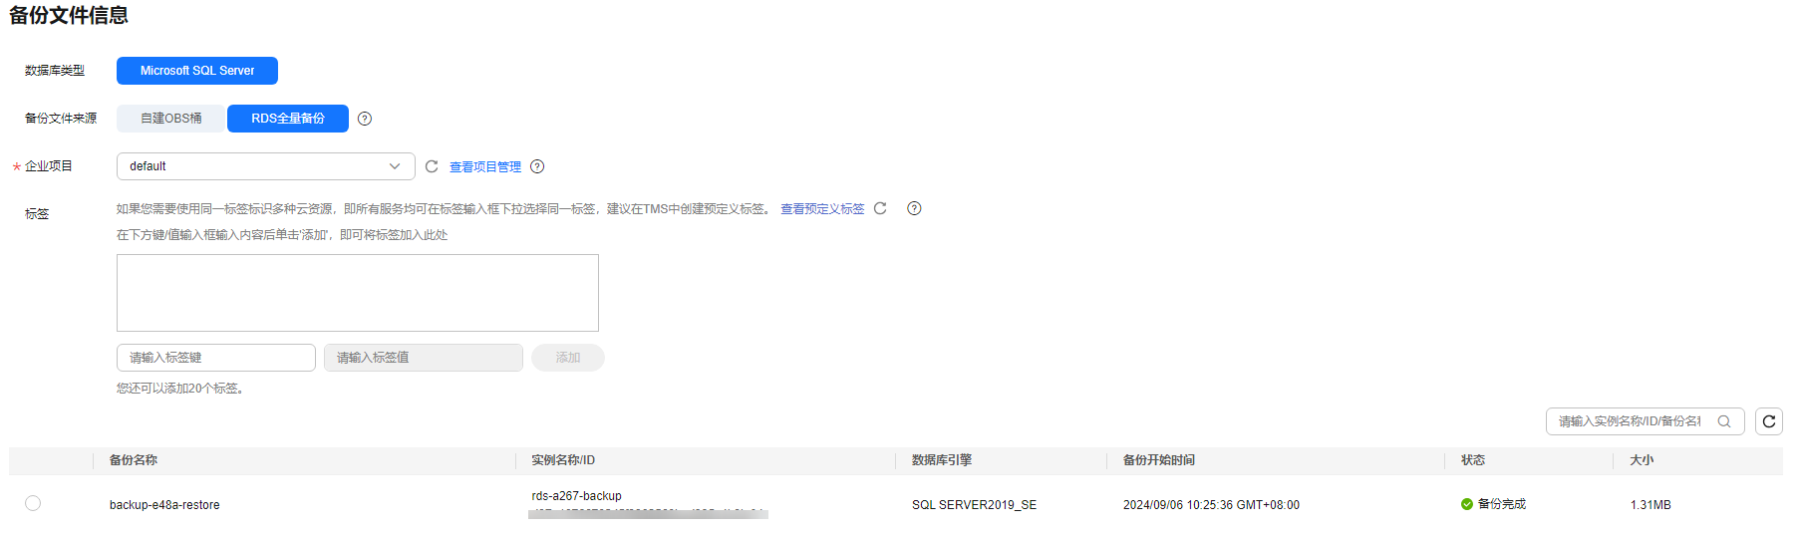Click the help icon beside 查看项目管理
The image size is (1802, 535).
pyautogui.click(x=537, y=166)
